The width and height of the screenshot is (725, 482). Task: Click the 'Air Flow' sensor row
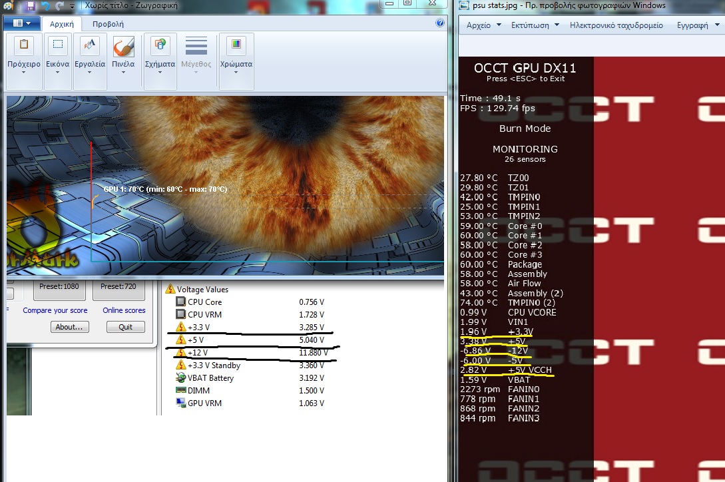tap(500, 284)
